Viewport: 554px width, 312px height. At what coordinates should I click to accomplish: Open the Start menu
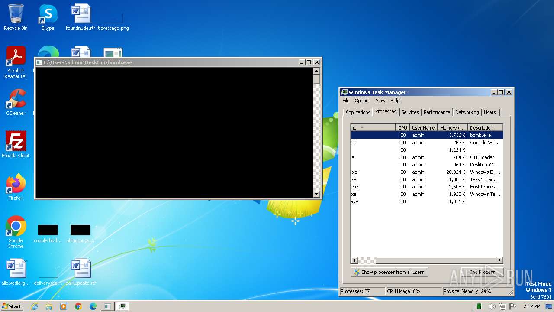tap(12, 306)
